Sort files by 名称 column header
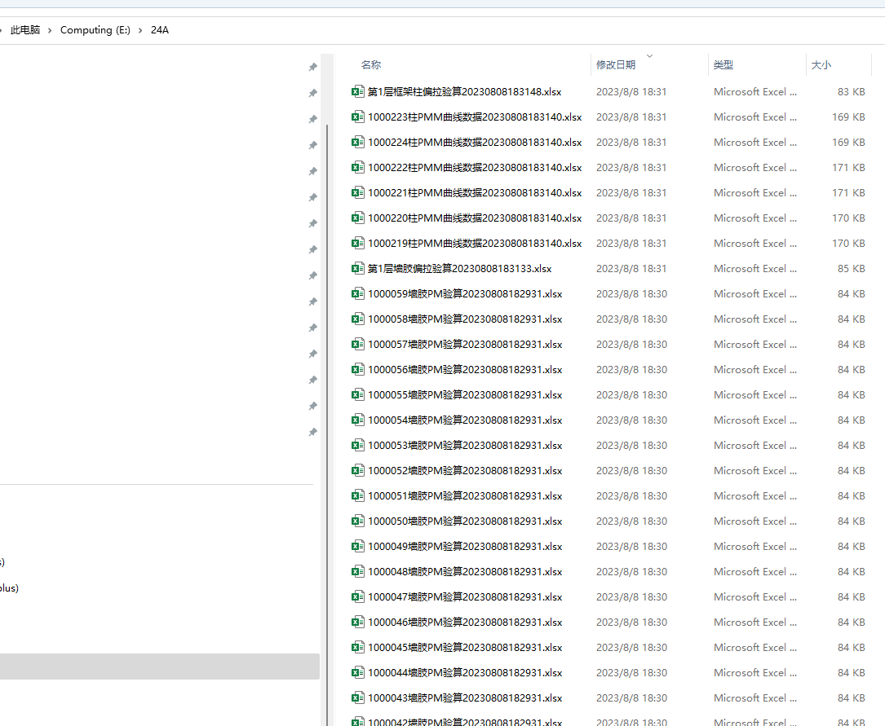The width and height of the screenshot is (885, 726). (x=371, y=65)
